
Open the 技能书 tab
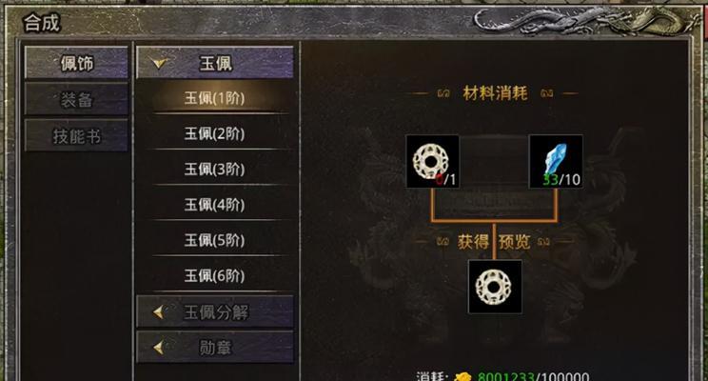tap(76, 135)
